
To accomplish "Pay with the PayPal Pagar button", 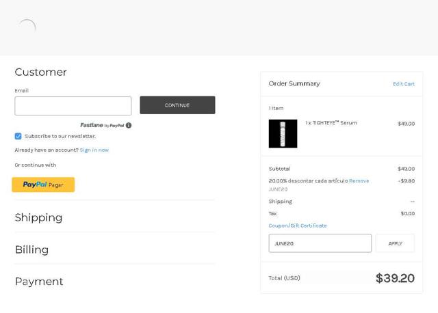I will click(x=43, y=185).
